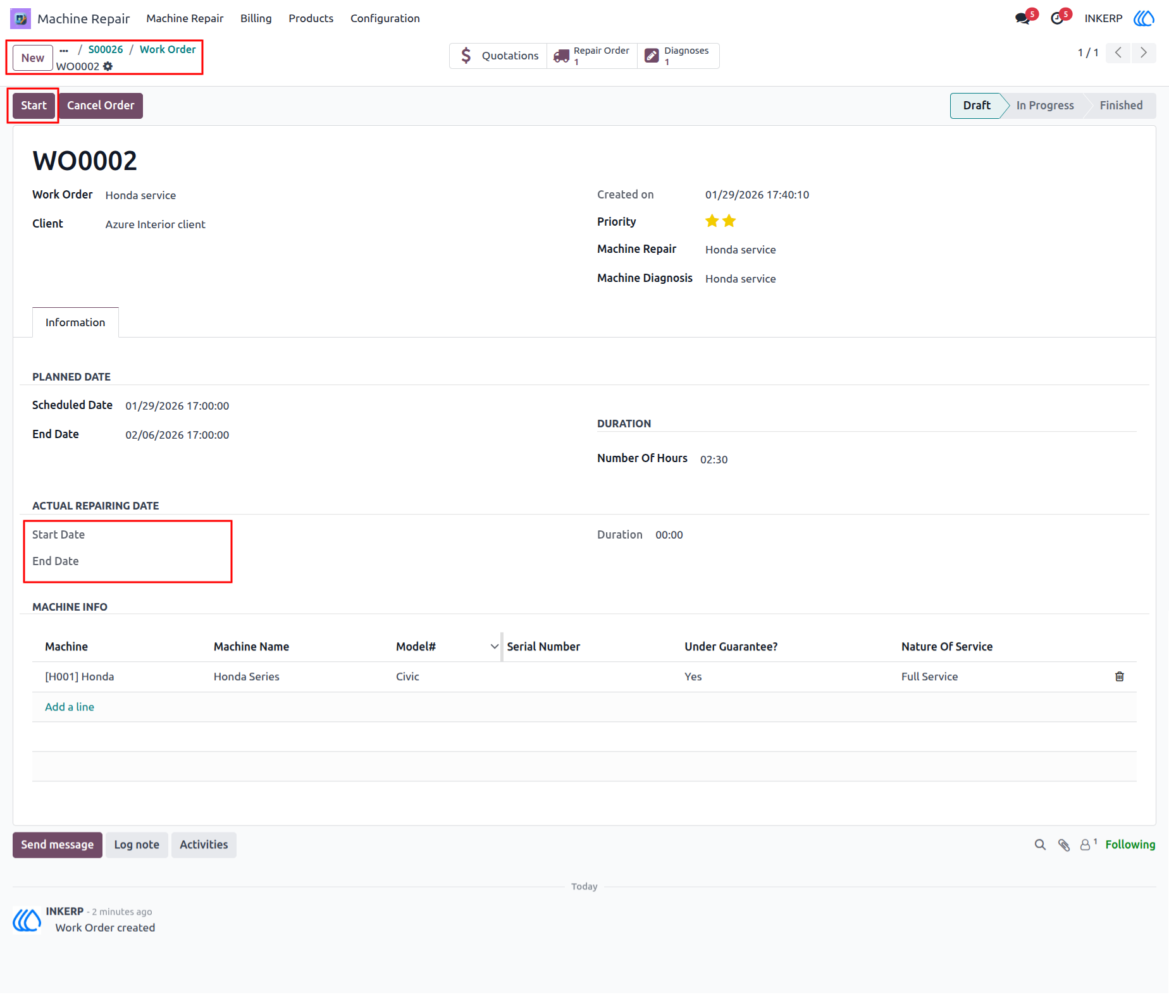Go to next record arrow
Screen dimensions: 1169x995
[x=1144, y=52]
